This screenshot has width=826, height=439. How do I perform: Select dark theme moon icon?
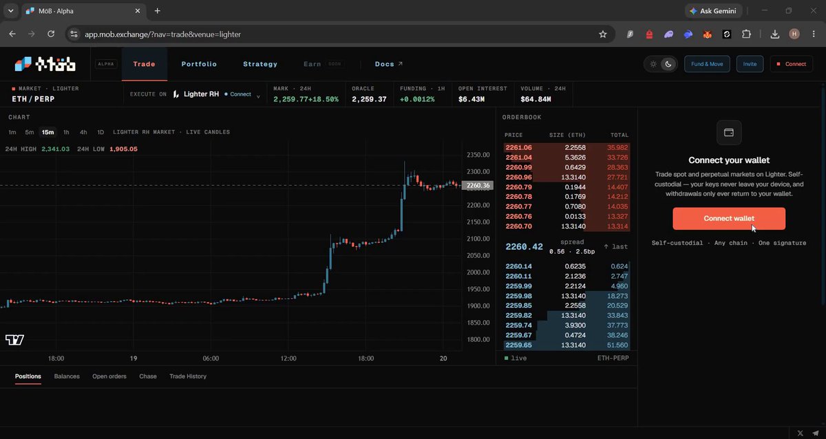click(668, 64)
